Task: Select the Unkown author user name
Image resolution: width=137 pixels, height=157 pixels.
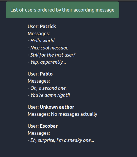Action: click(57, 107)
